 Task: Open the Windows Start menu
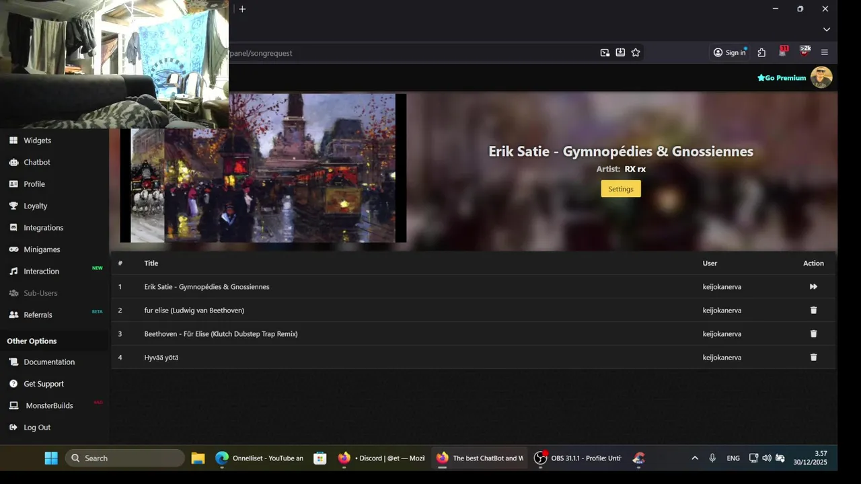point(51,458)
